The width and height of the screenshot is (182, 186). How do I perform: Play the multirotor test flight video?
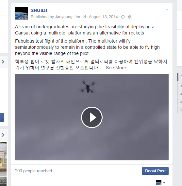pyautogui.click(x=92, y=117)
